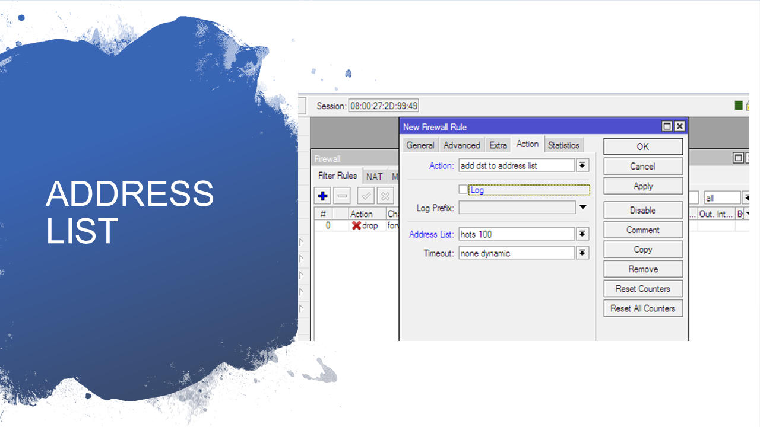Click the X disable rule icon

(x=385, y=196)
